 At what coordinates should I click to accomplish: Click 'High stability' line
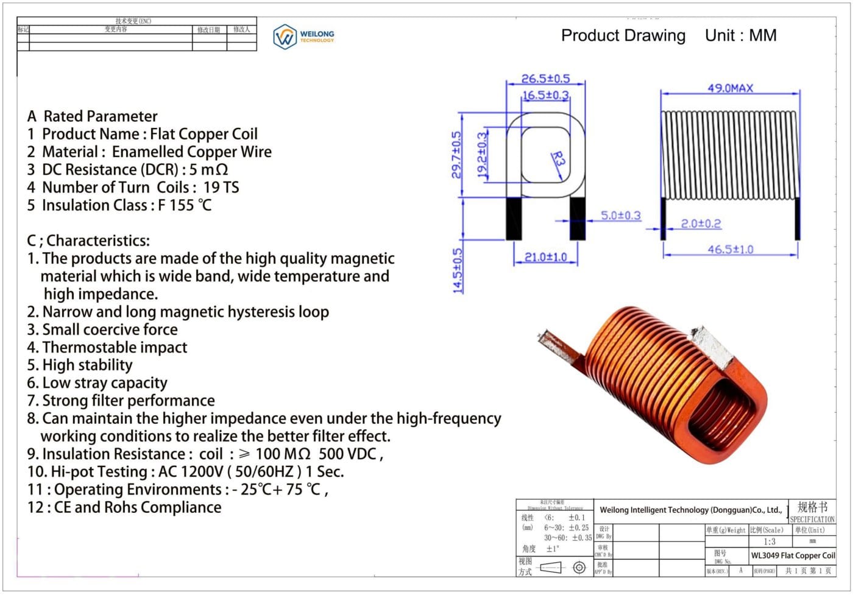80,365
